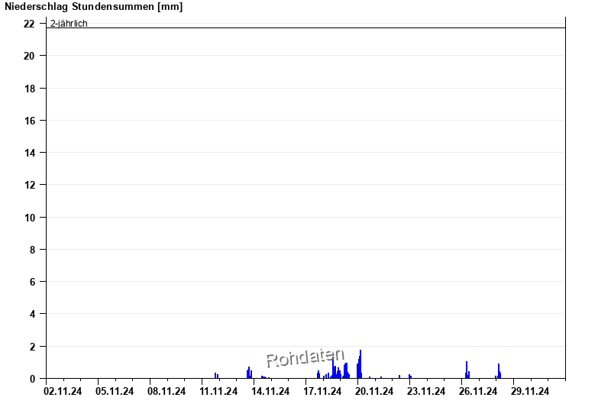This screenshot has width=611, height=420.
Task: Click date label 02.11.24
Action: tap(63, 391)
